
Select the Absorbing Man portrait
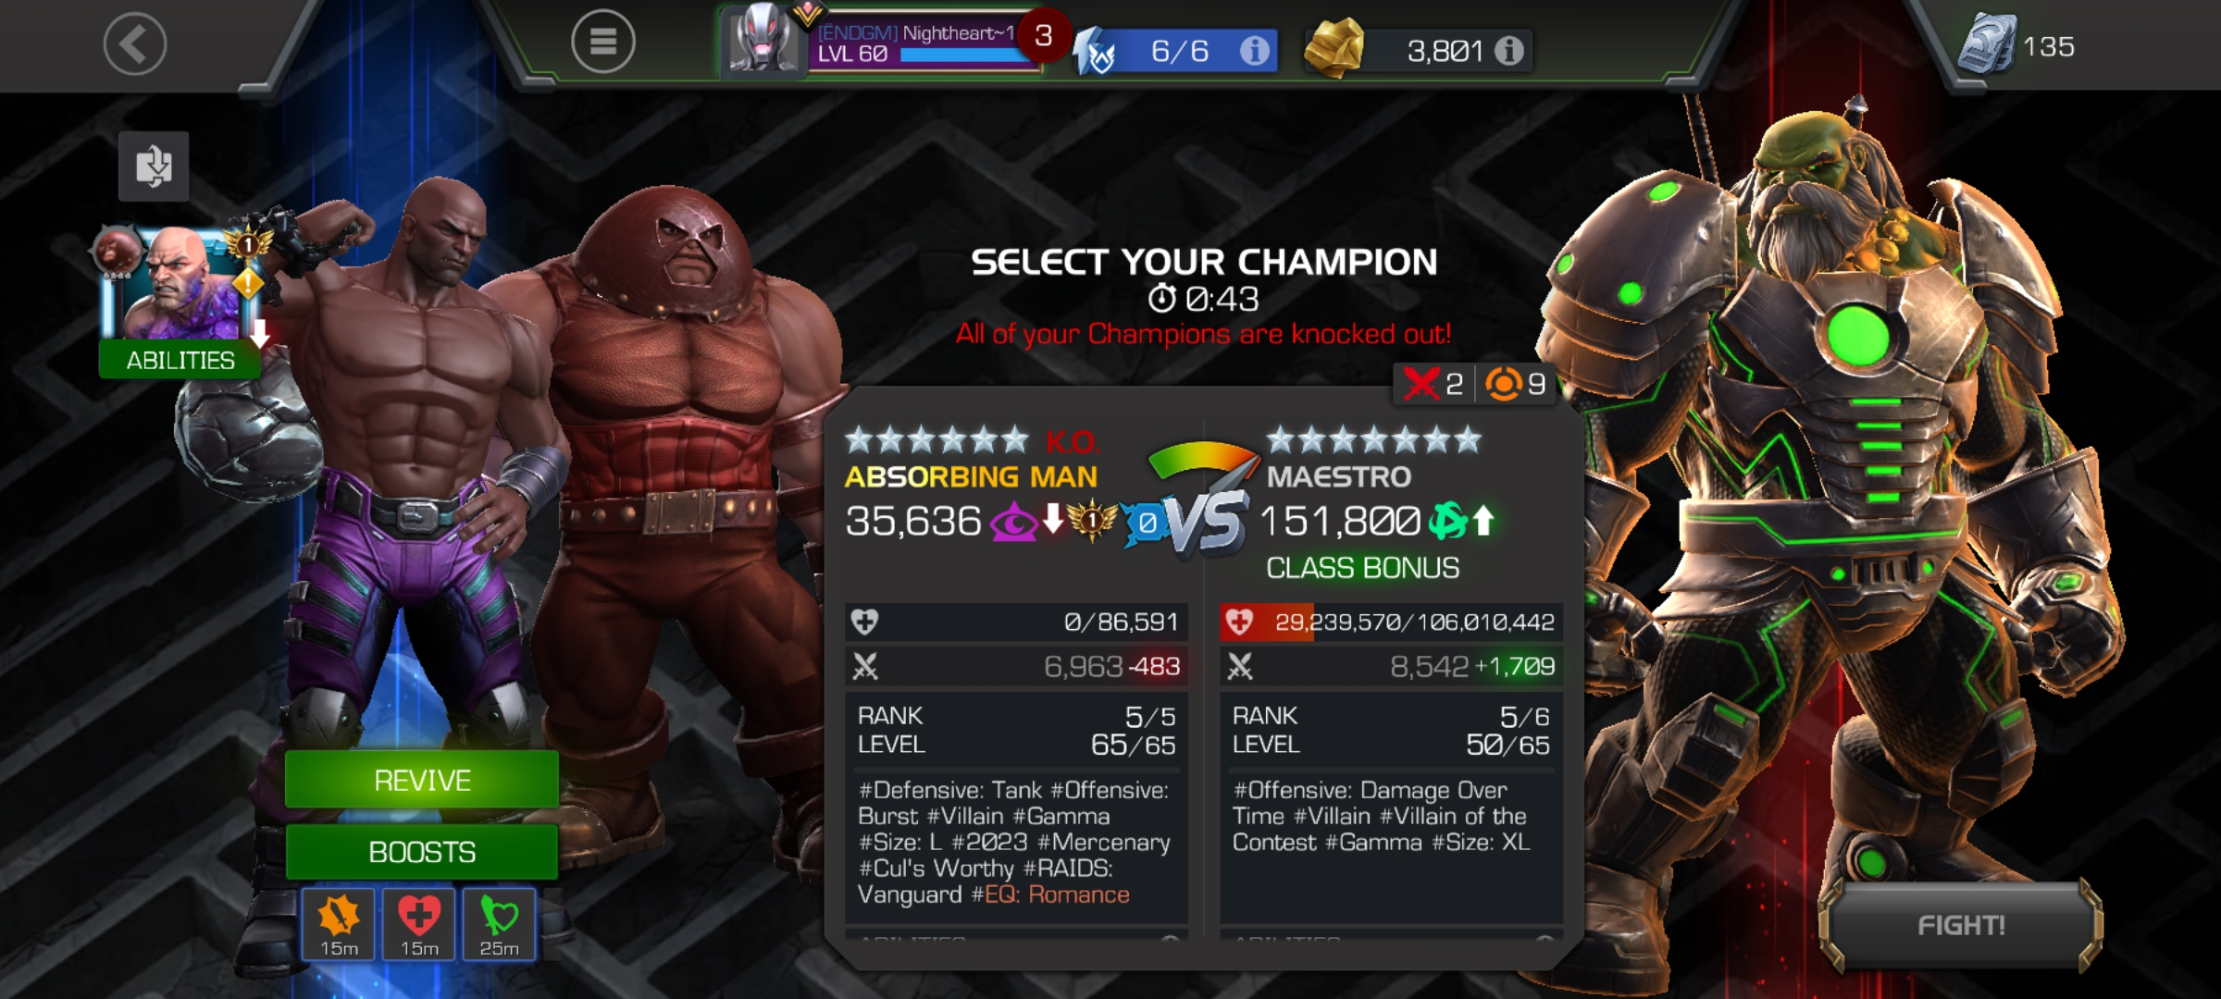[180, 282]
